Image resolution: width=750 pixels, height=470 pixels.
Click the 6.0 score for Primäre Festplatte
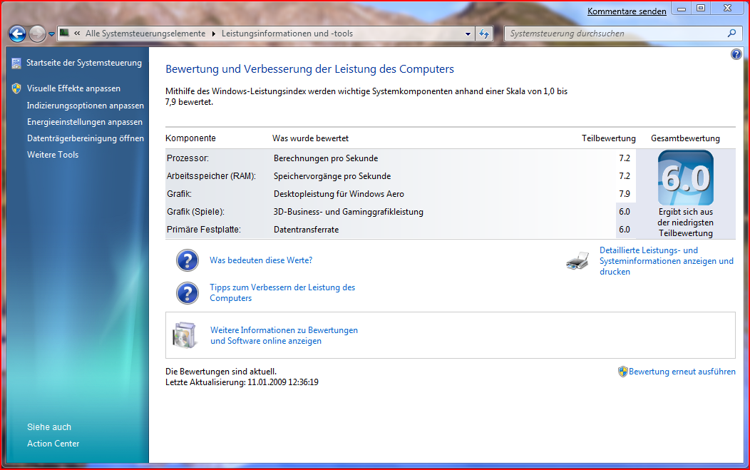pyautogui.click(x=625, y=230)
